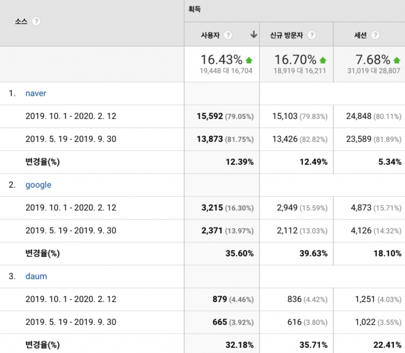Viewport: 405px width, 353px height.
Task: Open the daum source link
Action: (x=36, y=276)
